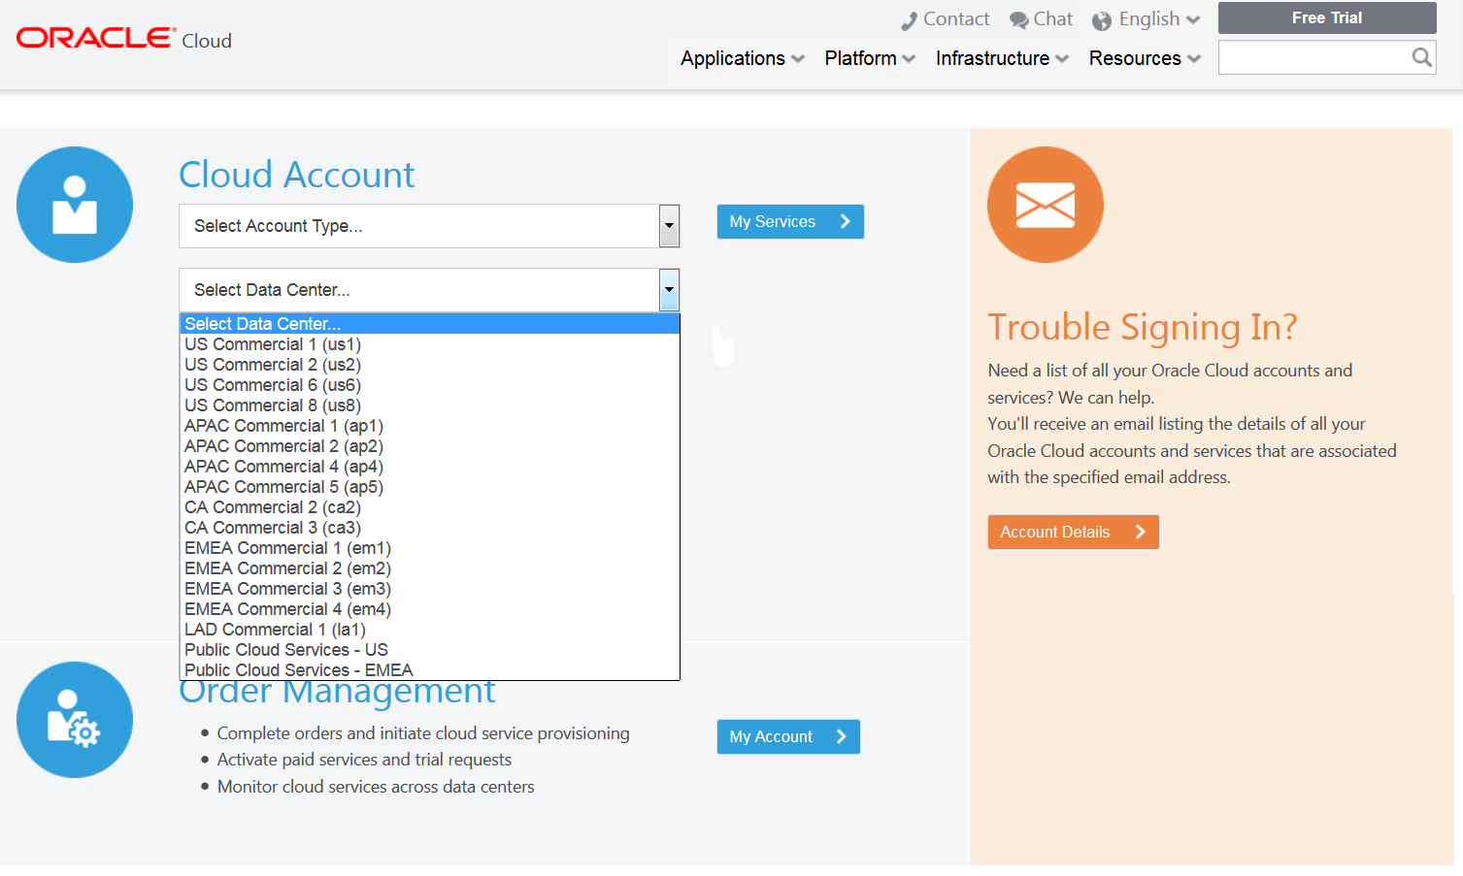Click the Free Trial button

[1326, 17]
